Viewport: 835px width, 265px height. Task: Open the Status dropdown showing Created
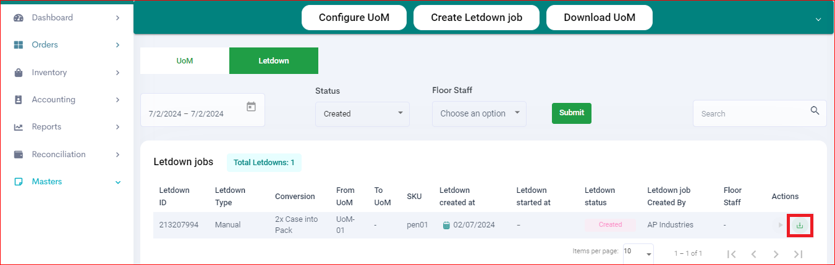[x=362, y=114]
